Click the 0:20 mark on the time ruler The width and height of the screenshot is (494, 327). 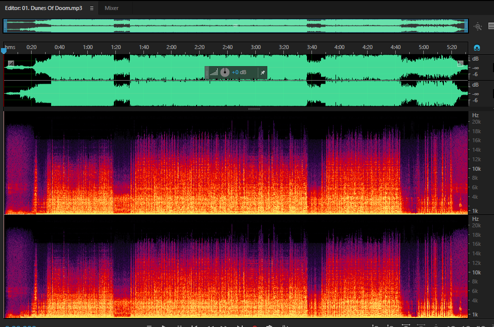click(32, 47)
